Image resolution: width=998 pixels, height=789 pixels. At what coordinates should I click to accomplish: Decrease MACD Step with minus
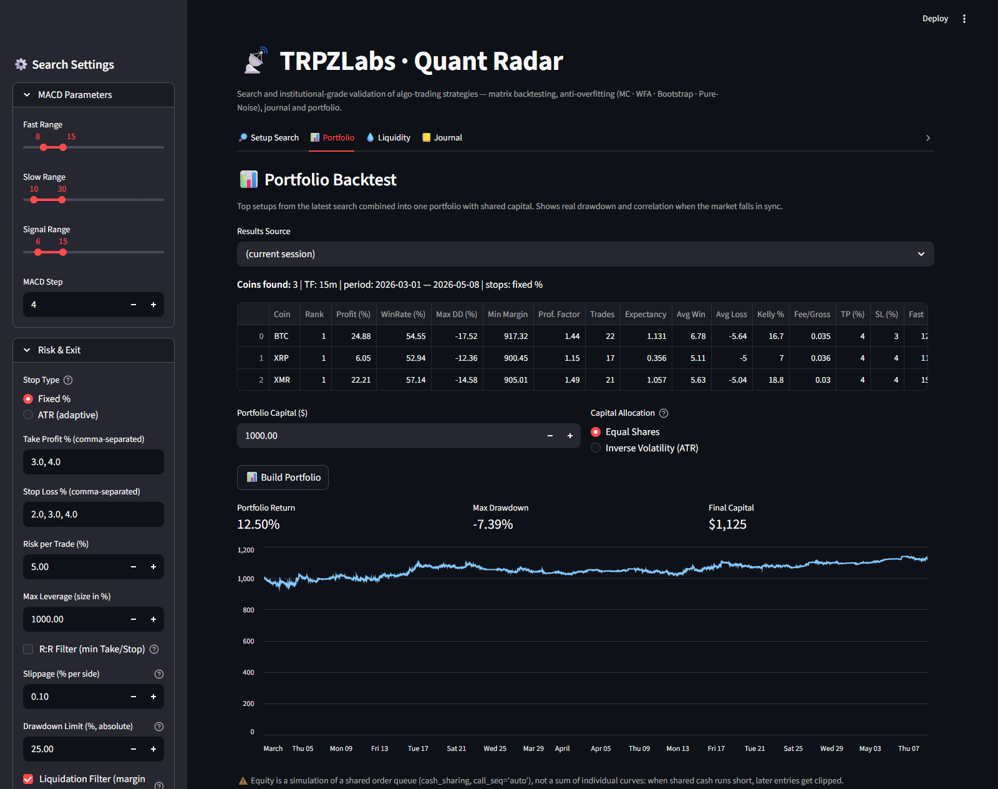(133, 305)
